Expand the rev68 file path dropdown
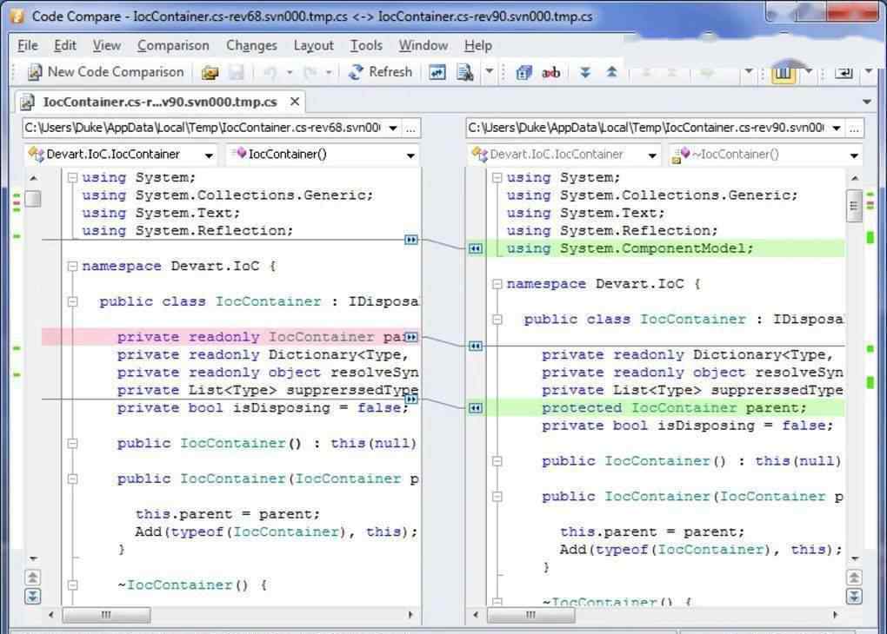The height and width of the screenshot is (634, 887). tap(393, 128)
